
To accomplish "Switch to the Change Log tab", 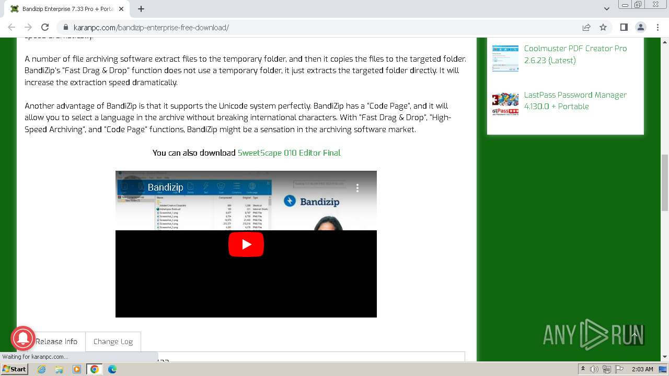I will click(x=113, y=342).
